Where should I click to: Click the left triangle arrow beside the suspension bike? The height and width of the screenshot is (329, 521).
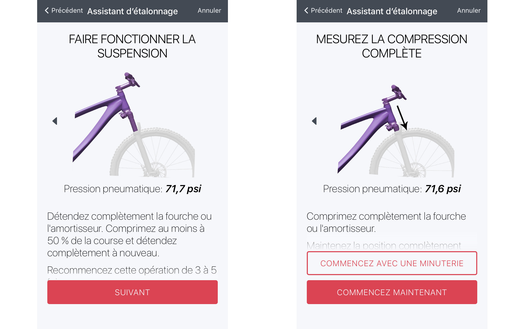click(55, 121)
